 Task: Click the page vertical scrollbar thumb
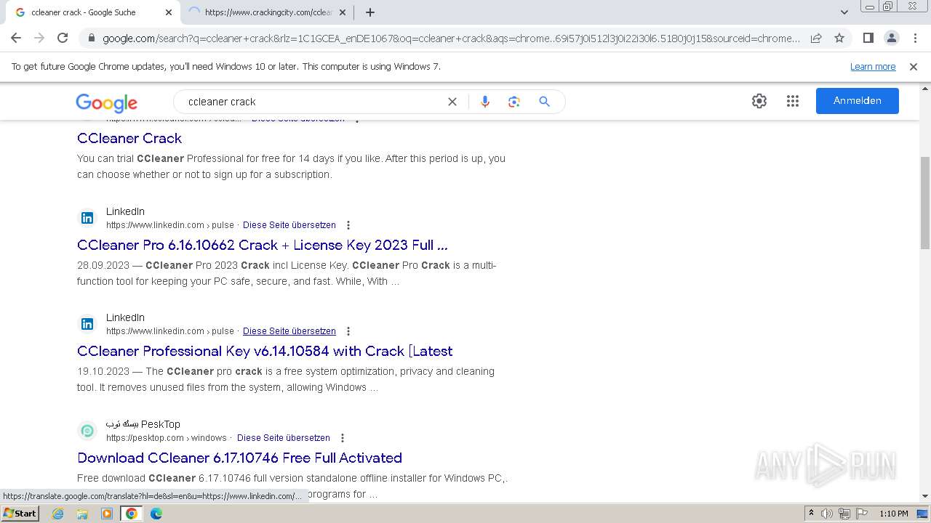tap(925, 203)
